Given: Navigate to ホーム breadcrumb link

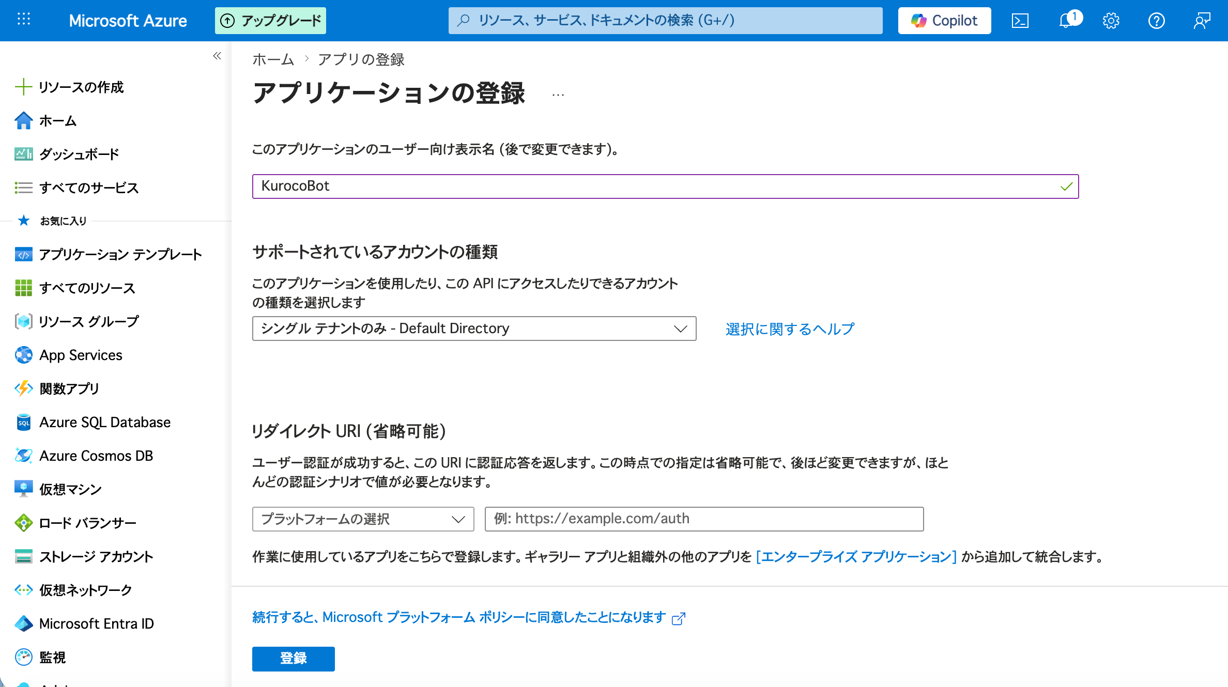Looking at the screenshot, I should pos(273,59).
